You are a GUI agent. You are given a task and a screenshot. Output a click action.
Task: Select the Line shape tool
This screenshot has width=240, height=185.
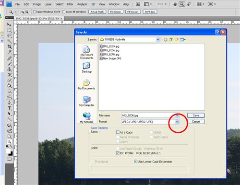tap(9, 119)
